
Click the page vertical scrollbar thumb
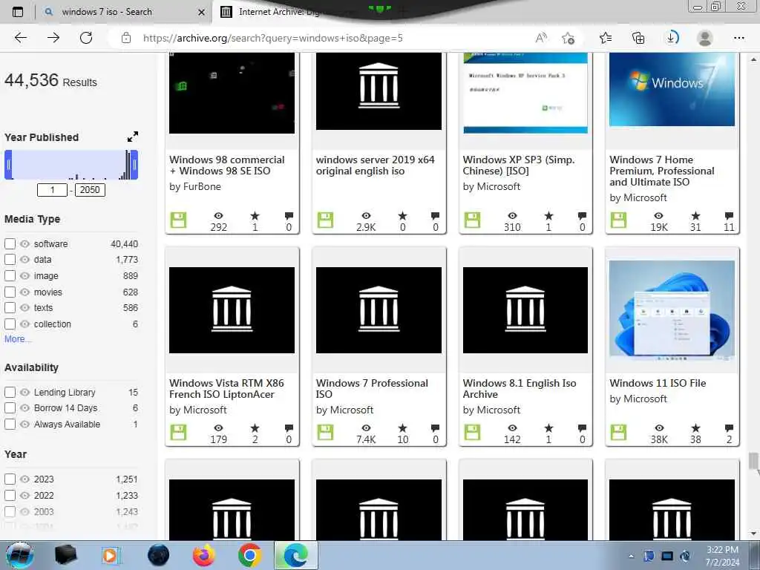coord(753,461)
